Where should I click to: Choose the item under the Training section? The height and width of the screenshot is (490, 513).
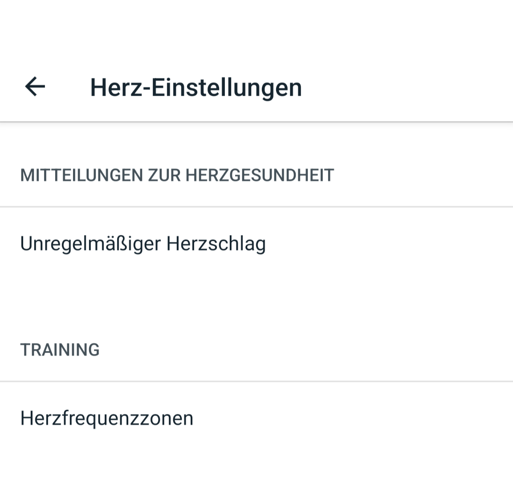[107, 418]
